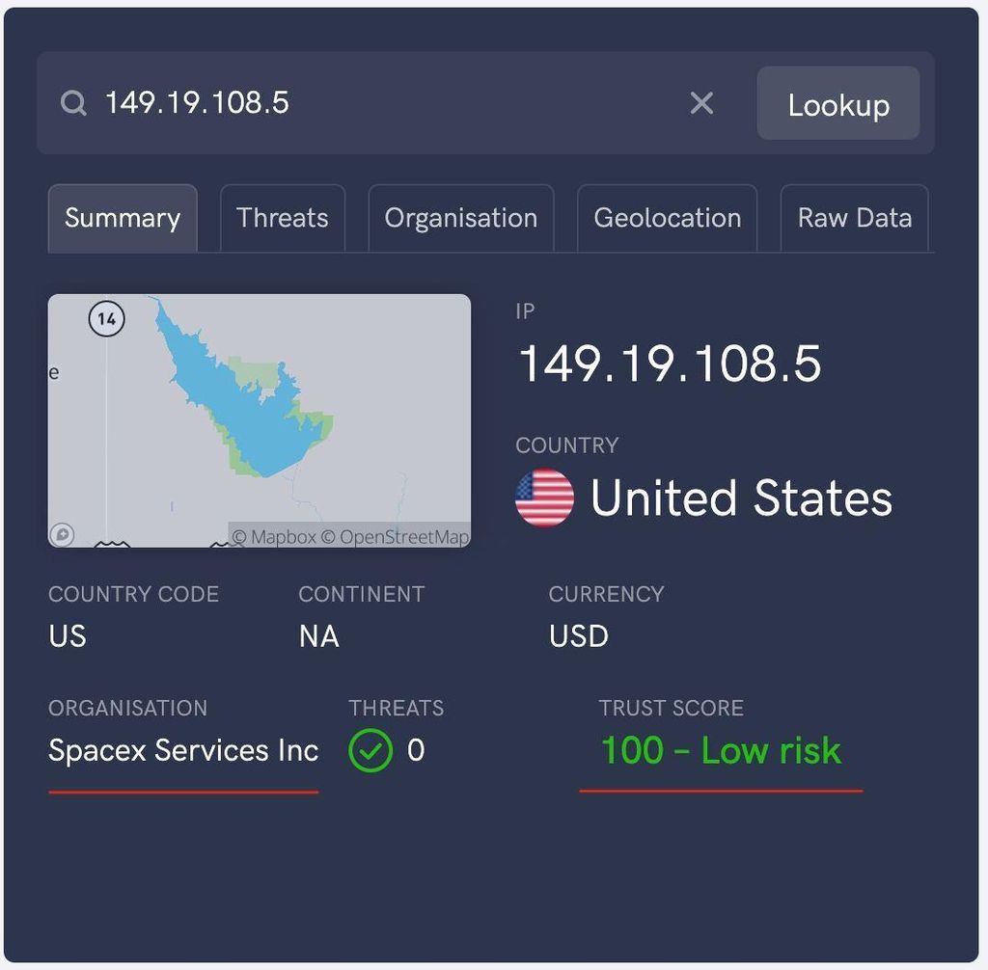This screenshot has width=988, height=970.
Task: Switch to the Organisation tab
Action: (461, 218)
